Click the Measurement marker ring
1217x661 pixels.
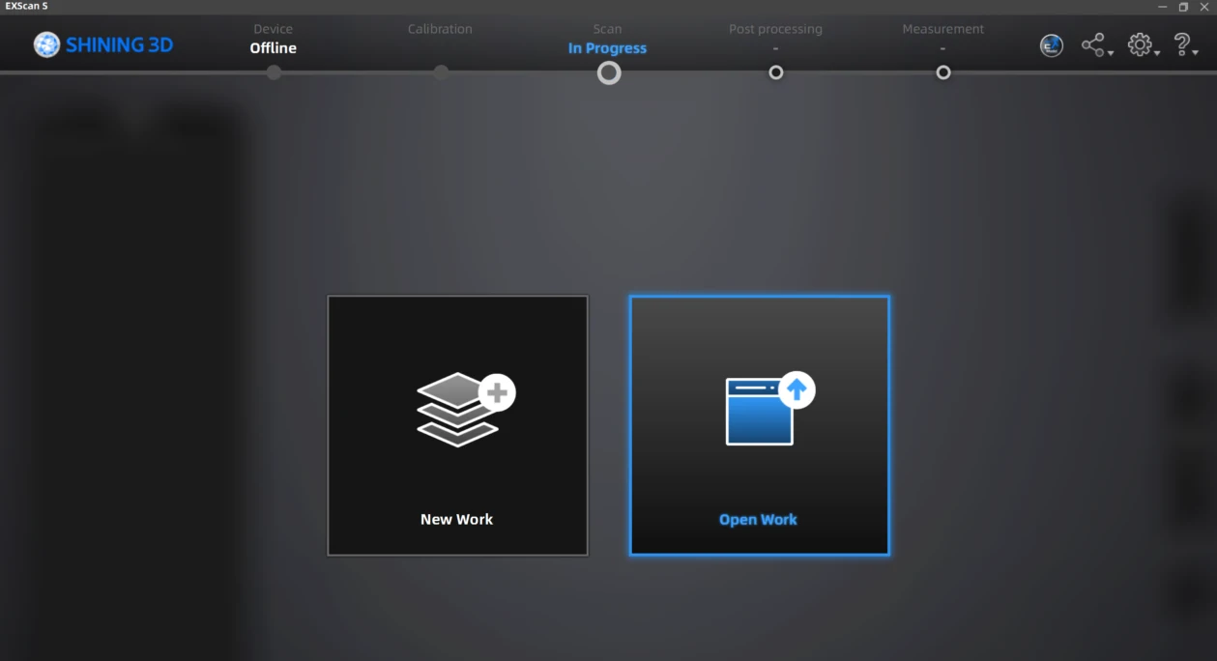point(943,72)
